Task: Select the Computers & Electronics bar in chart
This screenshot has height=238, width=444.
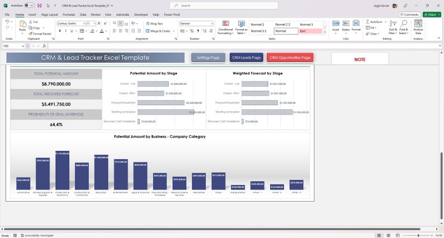Action: [62, 170]
